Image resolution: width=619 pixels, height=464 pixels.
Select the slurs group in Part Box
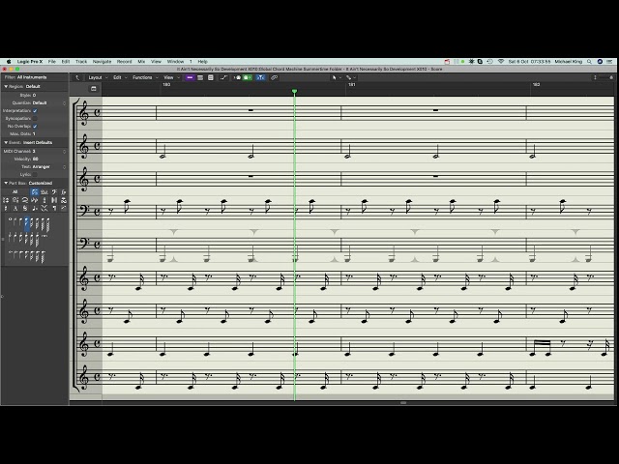click(25, 200)
